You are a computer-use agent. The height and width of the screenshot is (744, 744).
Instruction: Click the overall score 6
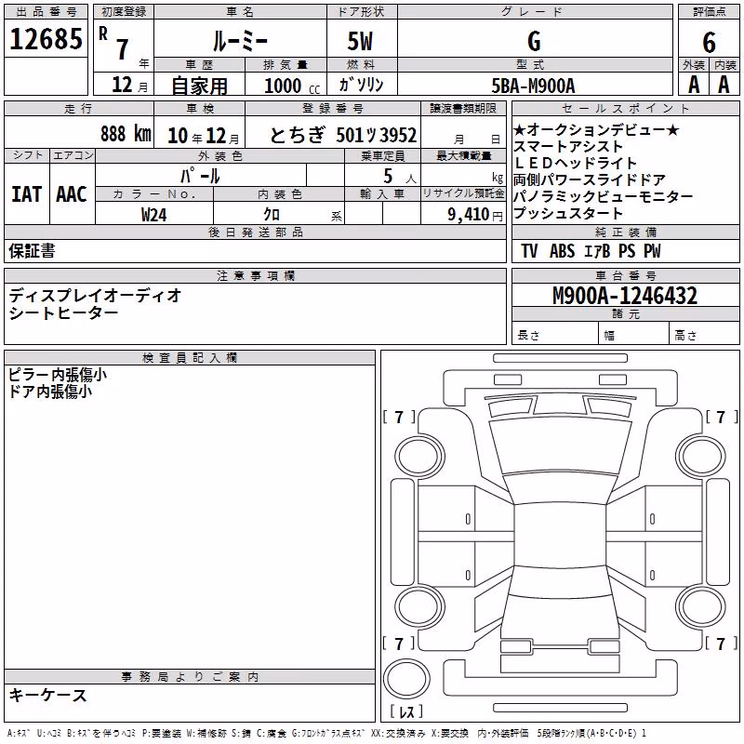pos(709,43)
